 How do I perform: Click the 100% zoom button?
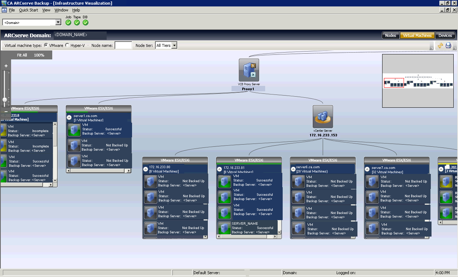point(39,55)
